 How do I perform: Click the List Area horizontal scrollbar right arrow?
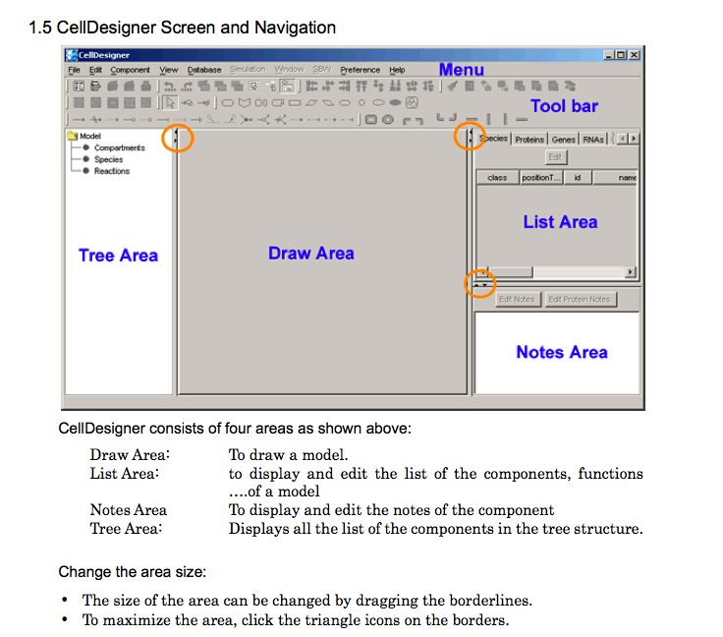pyautogui.click(x=630, y=272)
